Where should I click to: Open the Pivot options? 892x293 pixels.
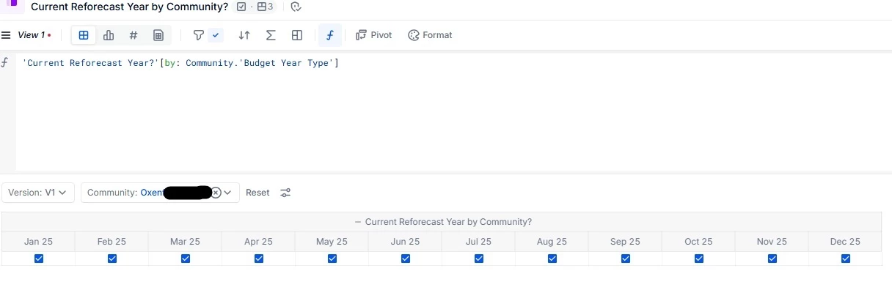tap(374, 35)
